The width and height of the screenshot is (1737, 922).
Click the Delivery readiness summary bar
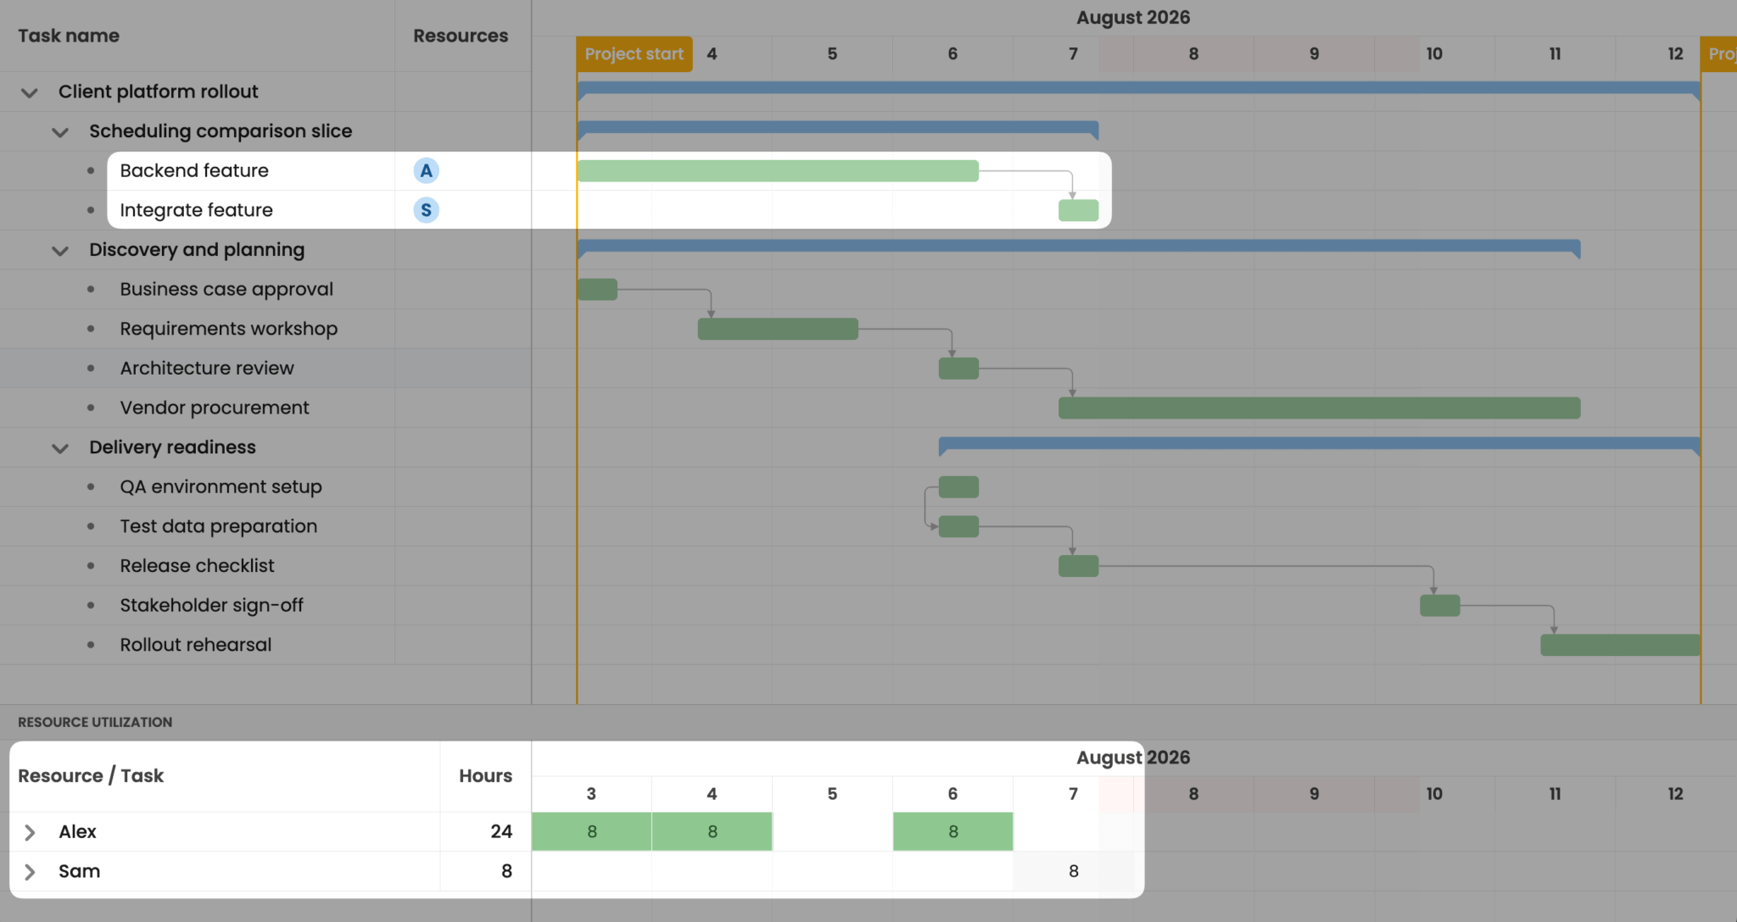(1319, 444)
